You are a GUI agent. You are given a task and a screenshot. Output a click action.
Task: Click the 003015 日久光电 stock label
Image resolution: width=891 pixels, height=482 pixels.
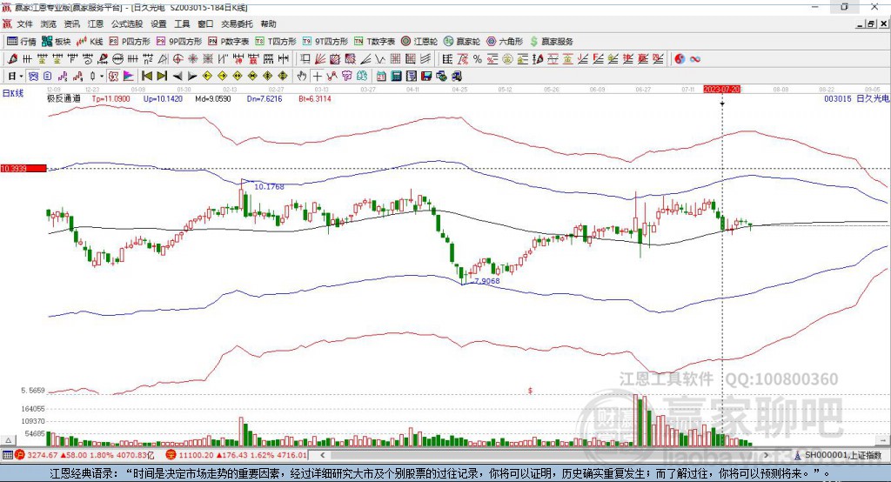857,98
